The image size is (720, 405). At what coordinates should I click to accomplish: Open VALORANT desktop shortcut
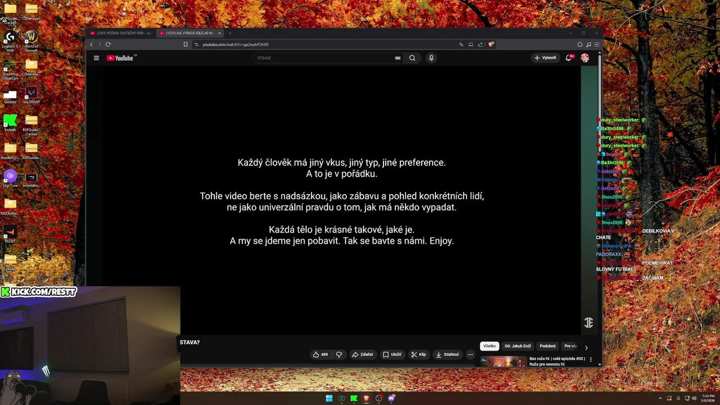coord(31,95)
